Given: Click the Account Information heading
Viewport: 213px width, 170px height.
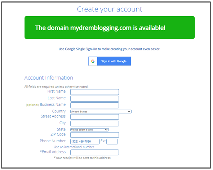Looking at the screenshot, I should coord(49,78).
